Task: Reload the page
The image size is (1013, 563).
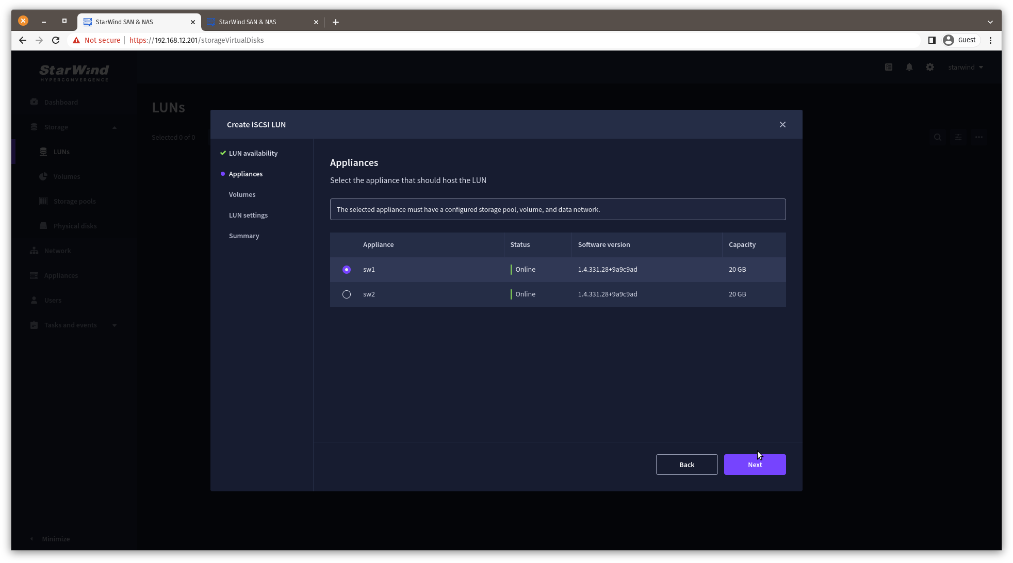Action: [56, 40]
